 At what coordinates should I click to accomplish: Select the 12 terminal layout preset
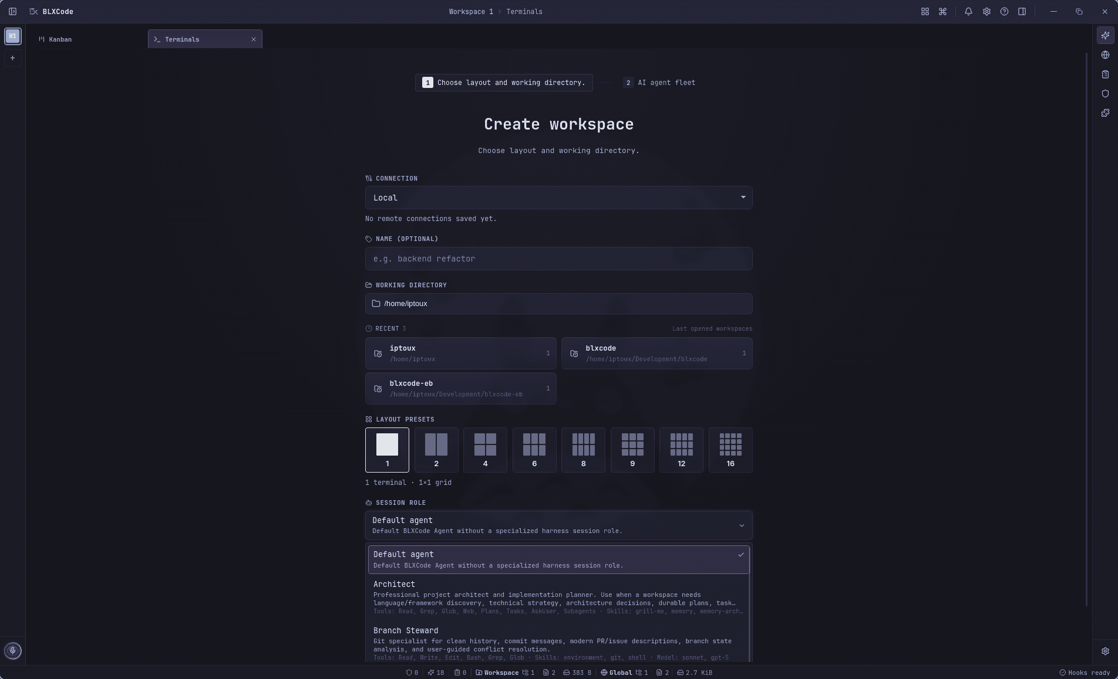click(681, 450)
